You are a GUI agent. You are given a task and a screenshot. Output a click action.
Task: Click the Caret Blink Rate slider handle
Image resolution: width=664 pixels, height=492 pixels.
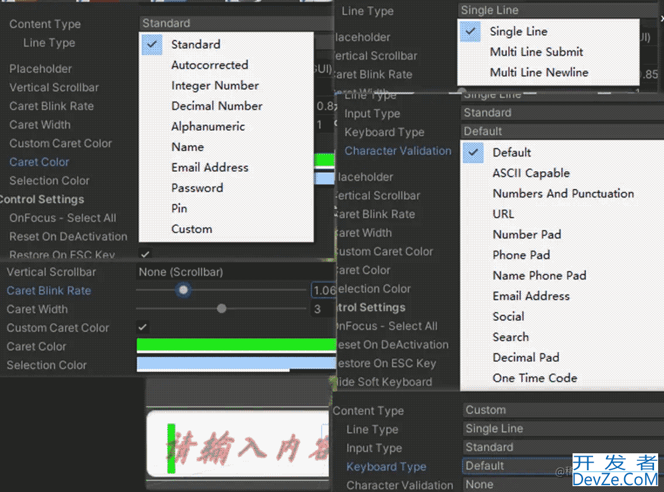click(183, 290)
